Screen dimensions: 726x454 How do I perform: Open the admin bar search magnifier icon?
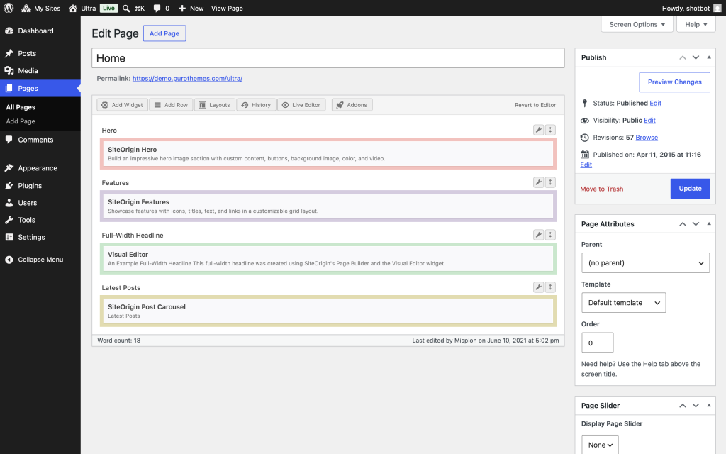click(x=126, y=8)
